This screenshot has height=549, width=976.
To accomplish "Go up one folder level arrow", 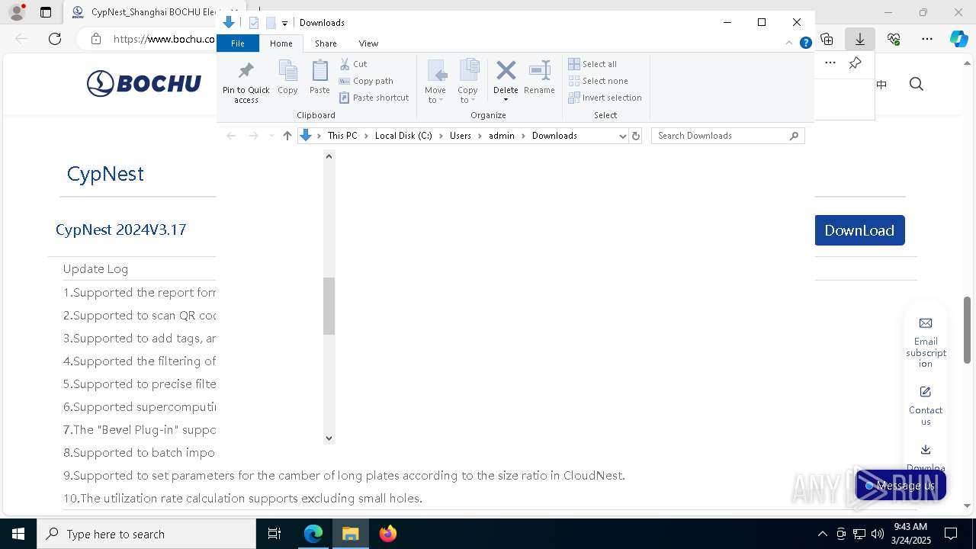I will pos(287,136).
